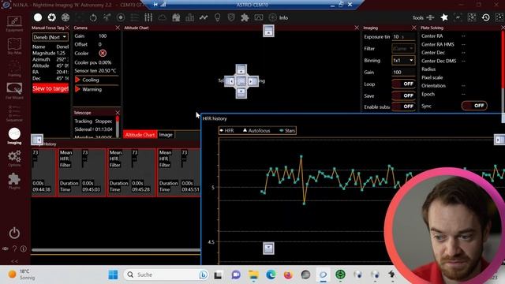
Task: Click the statistics bar chart icon
Action: pyautogui.click(x=190, y=17)
